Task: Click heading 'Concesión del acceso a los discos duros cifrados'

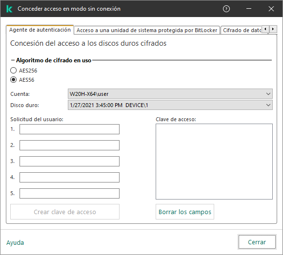Action: click(88, 43)
